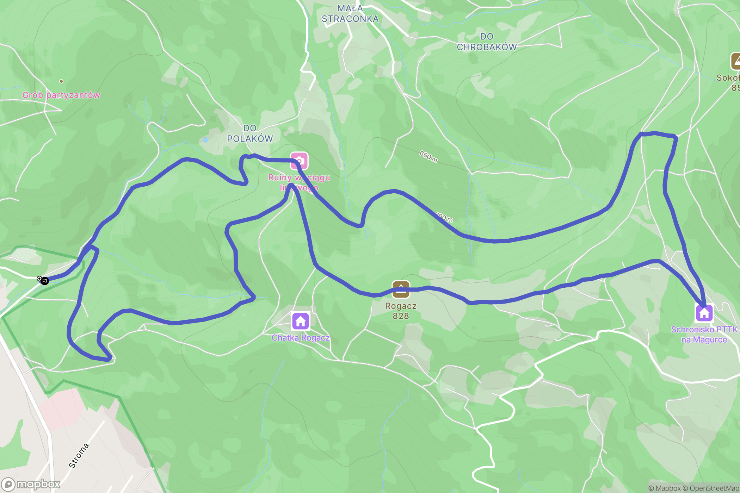
Task: Open the Mapbox attribution link
Action: (x=664, y=488)
